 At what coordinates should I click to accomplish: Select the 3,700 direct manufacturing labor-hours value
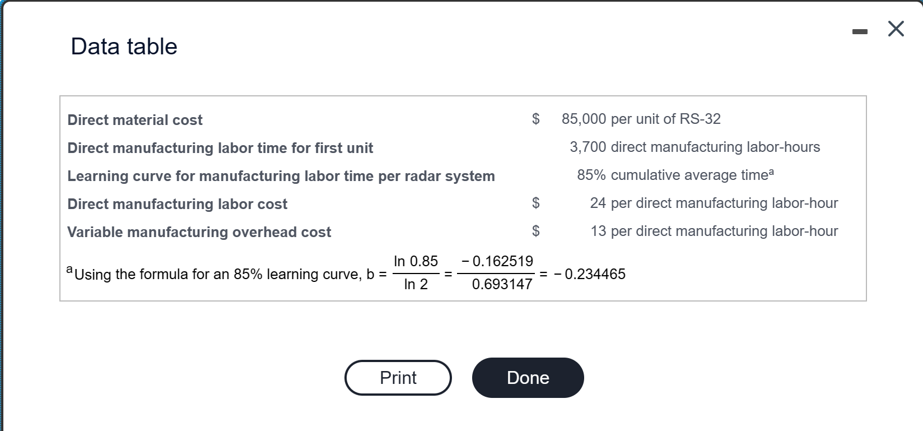pyautogui.click(x=694, y=147)
